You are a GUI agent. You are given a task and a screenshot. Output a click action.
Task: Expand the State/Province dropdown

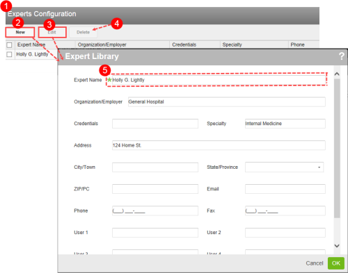[319, 167]
